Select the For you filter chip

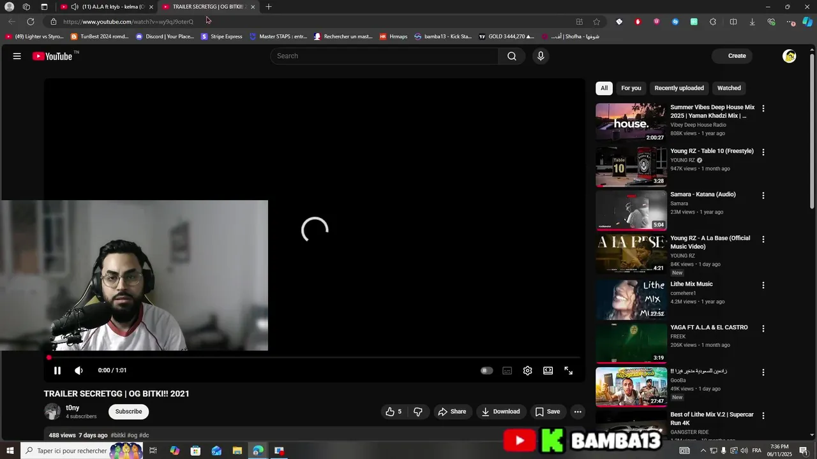pos(631,88)
